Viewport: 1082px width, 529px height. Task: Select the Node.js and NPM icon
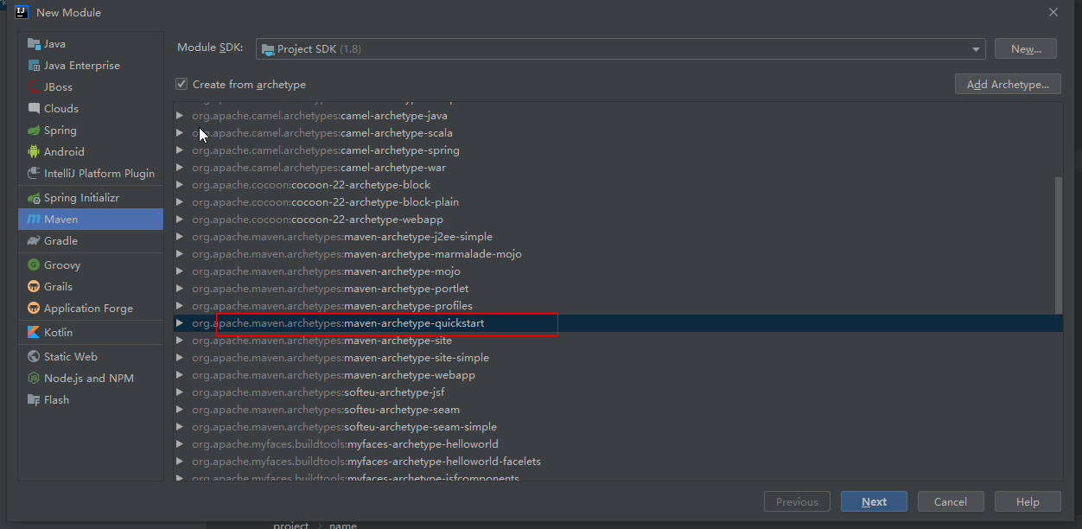pyautogui.click(x=34, y=379)
